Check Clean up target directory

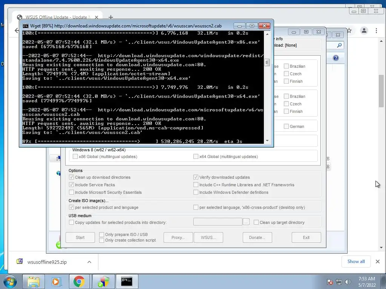pyautogui.click(x=256, y=222)
